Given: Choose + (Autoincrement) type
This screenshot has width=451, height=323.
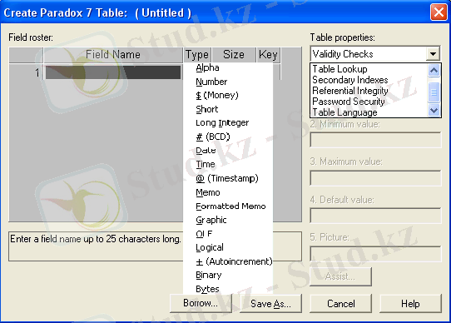Looking at the screenshot, I should pos(234,261).
